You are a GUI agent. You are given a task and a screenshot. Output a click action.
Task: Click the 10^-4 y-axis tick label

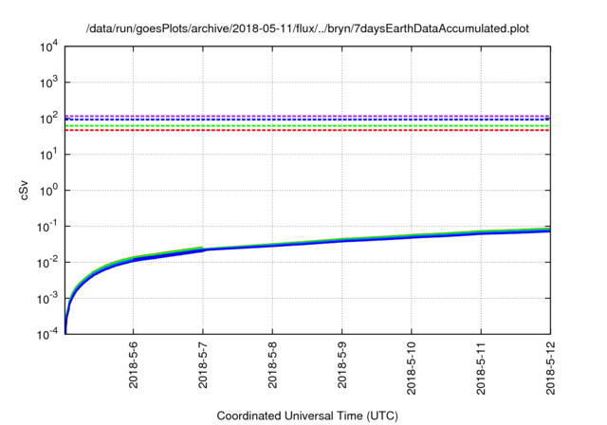point(47,334)
